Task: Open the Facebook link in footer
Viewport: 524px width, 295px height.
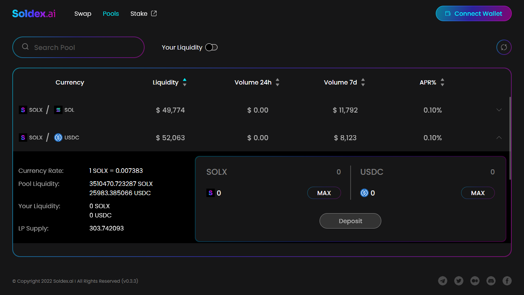Action: [x=507, y=281]
